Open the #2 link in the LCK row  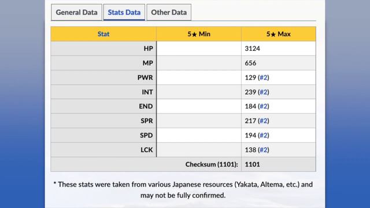pyautogui.click(x=264, y=150)
